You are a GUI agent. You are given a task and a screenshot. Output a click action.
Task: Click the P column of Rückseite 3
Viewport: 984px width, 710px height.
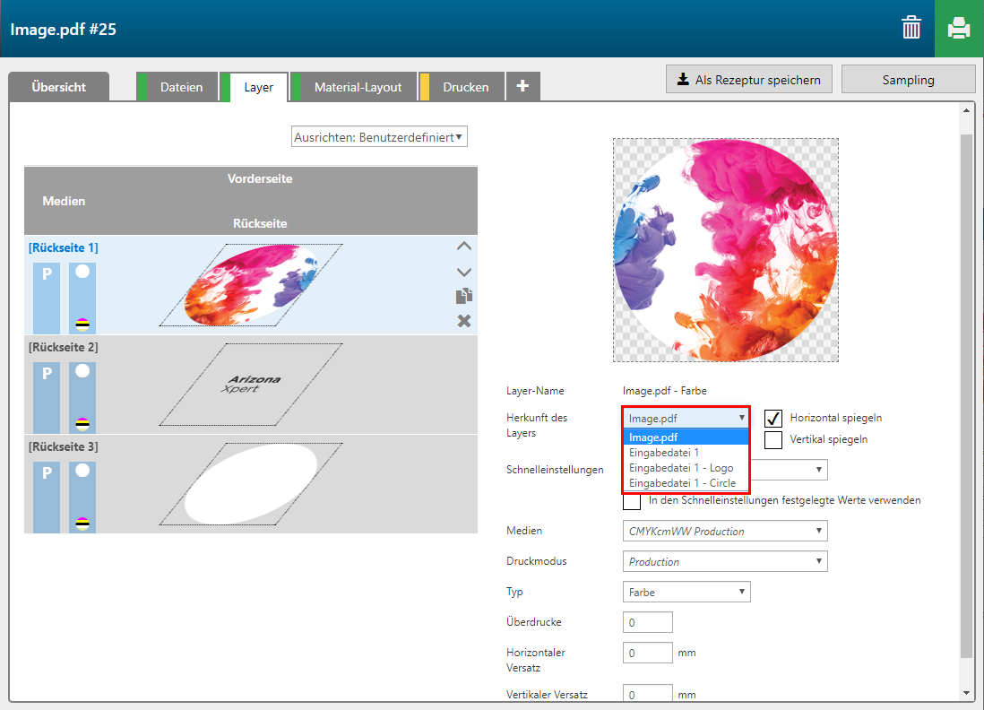pyautogui.click(x=47, y=498)
